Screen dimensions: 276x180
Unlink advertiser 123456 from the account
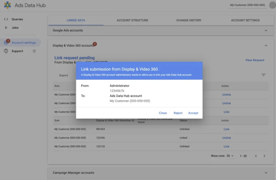coord(226,138)
